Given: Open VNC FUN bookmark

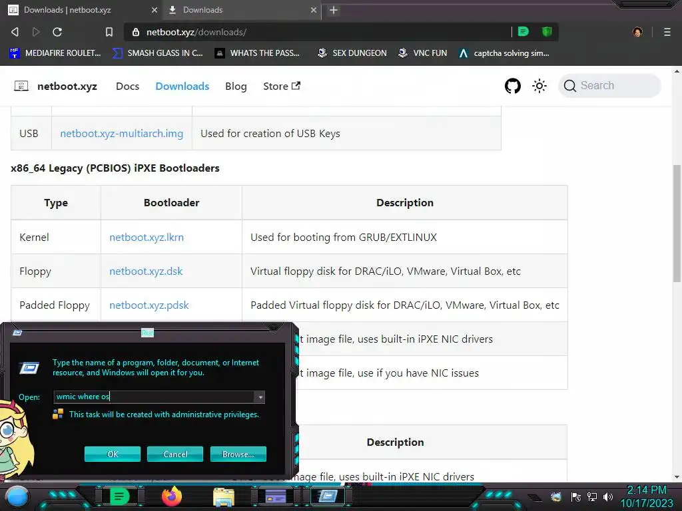Looking at the screenshot, I should pos(423,53).
